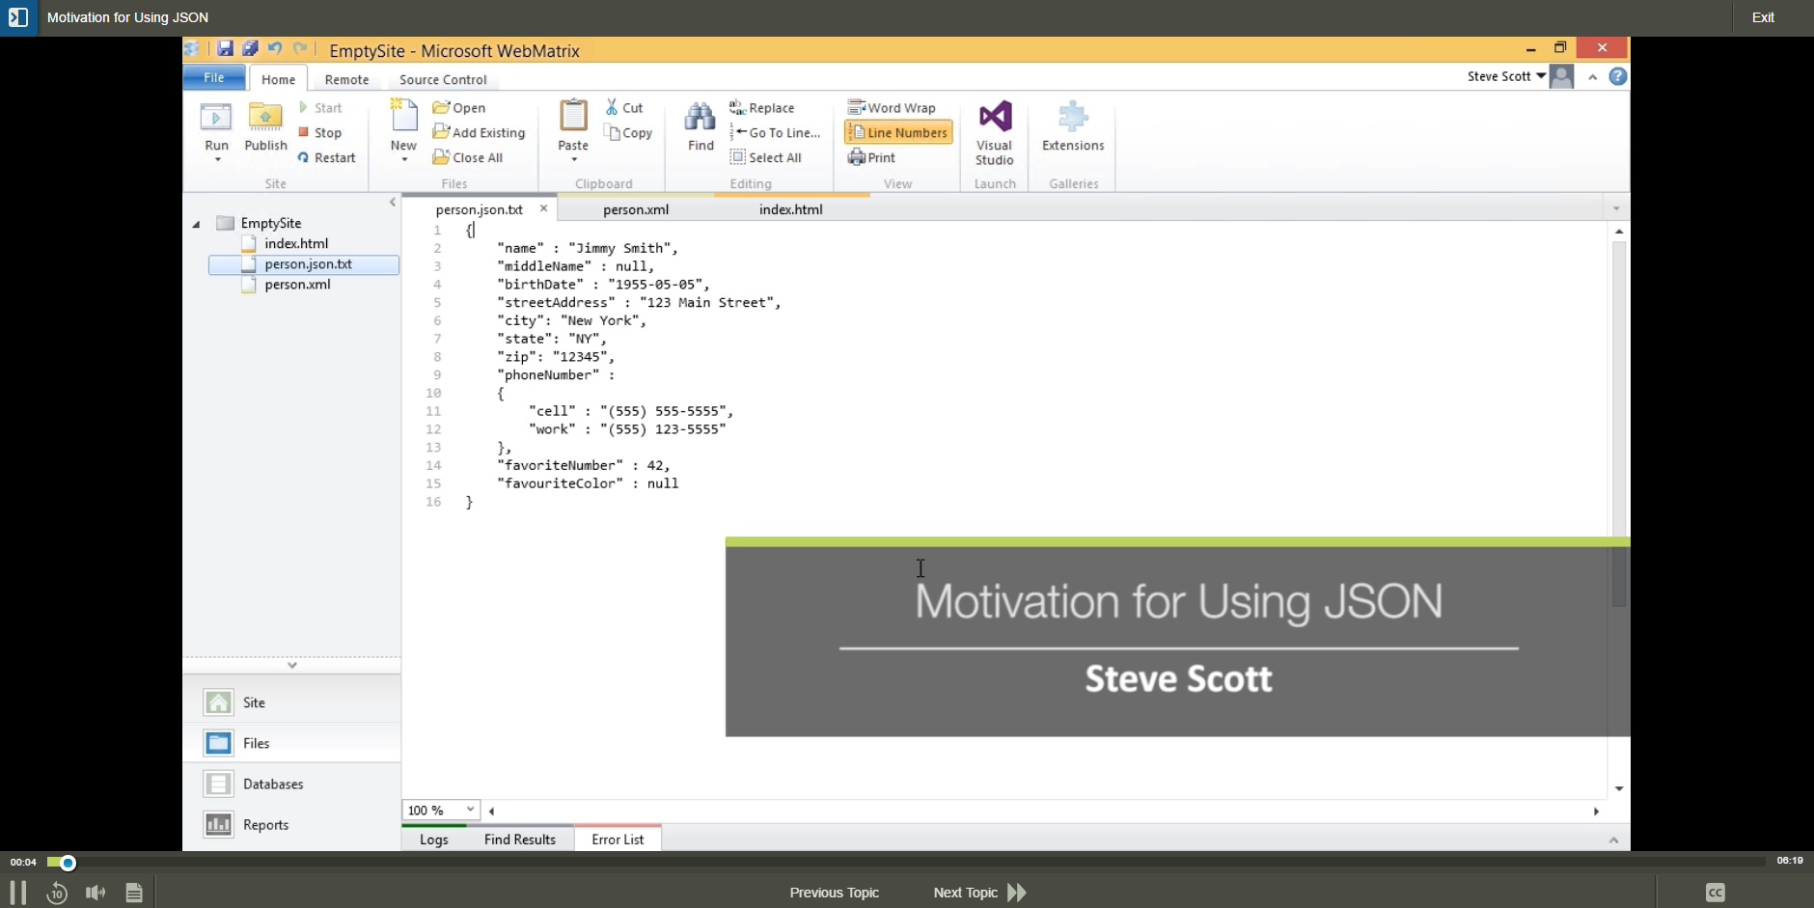Viewport: 1814px width, 908px height.
Task: Open the Source Control ribbon tab
Action: (x=443, y=79)
